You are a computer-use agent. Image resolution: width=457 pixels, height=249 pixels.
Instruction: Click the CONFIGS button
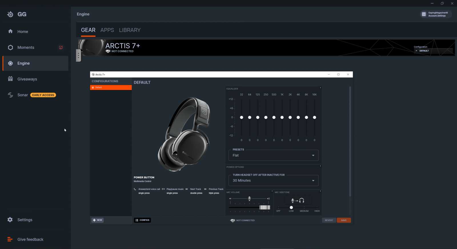142,220
